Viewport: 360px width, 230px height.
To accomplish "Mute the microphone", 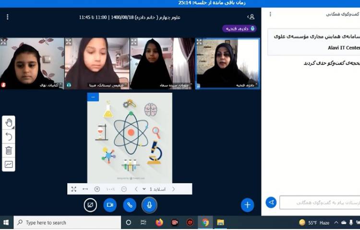I will [149, 205].
